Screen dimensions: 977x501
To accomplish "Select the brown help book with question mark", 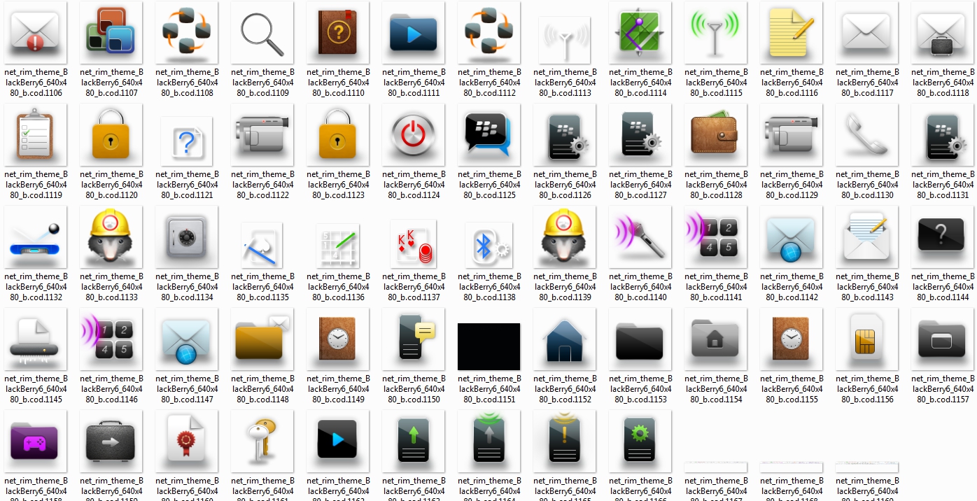I will 338,32.
